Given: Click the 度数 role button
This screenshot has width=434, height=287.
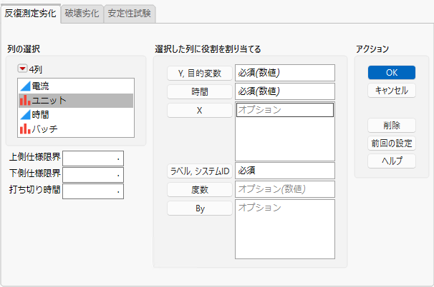Looking at the screenshot, I should (x=200, y=190).
